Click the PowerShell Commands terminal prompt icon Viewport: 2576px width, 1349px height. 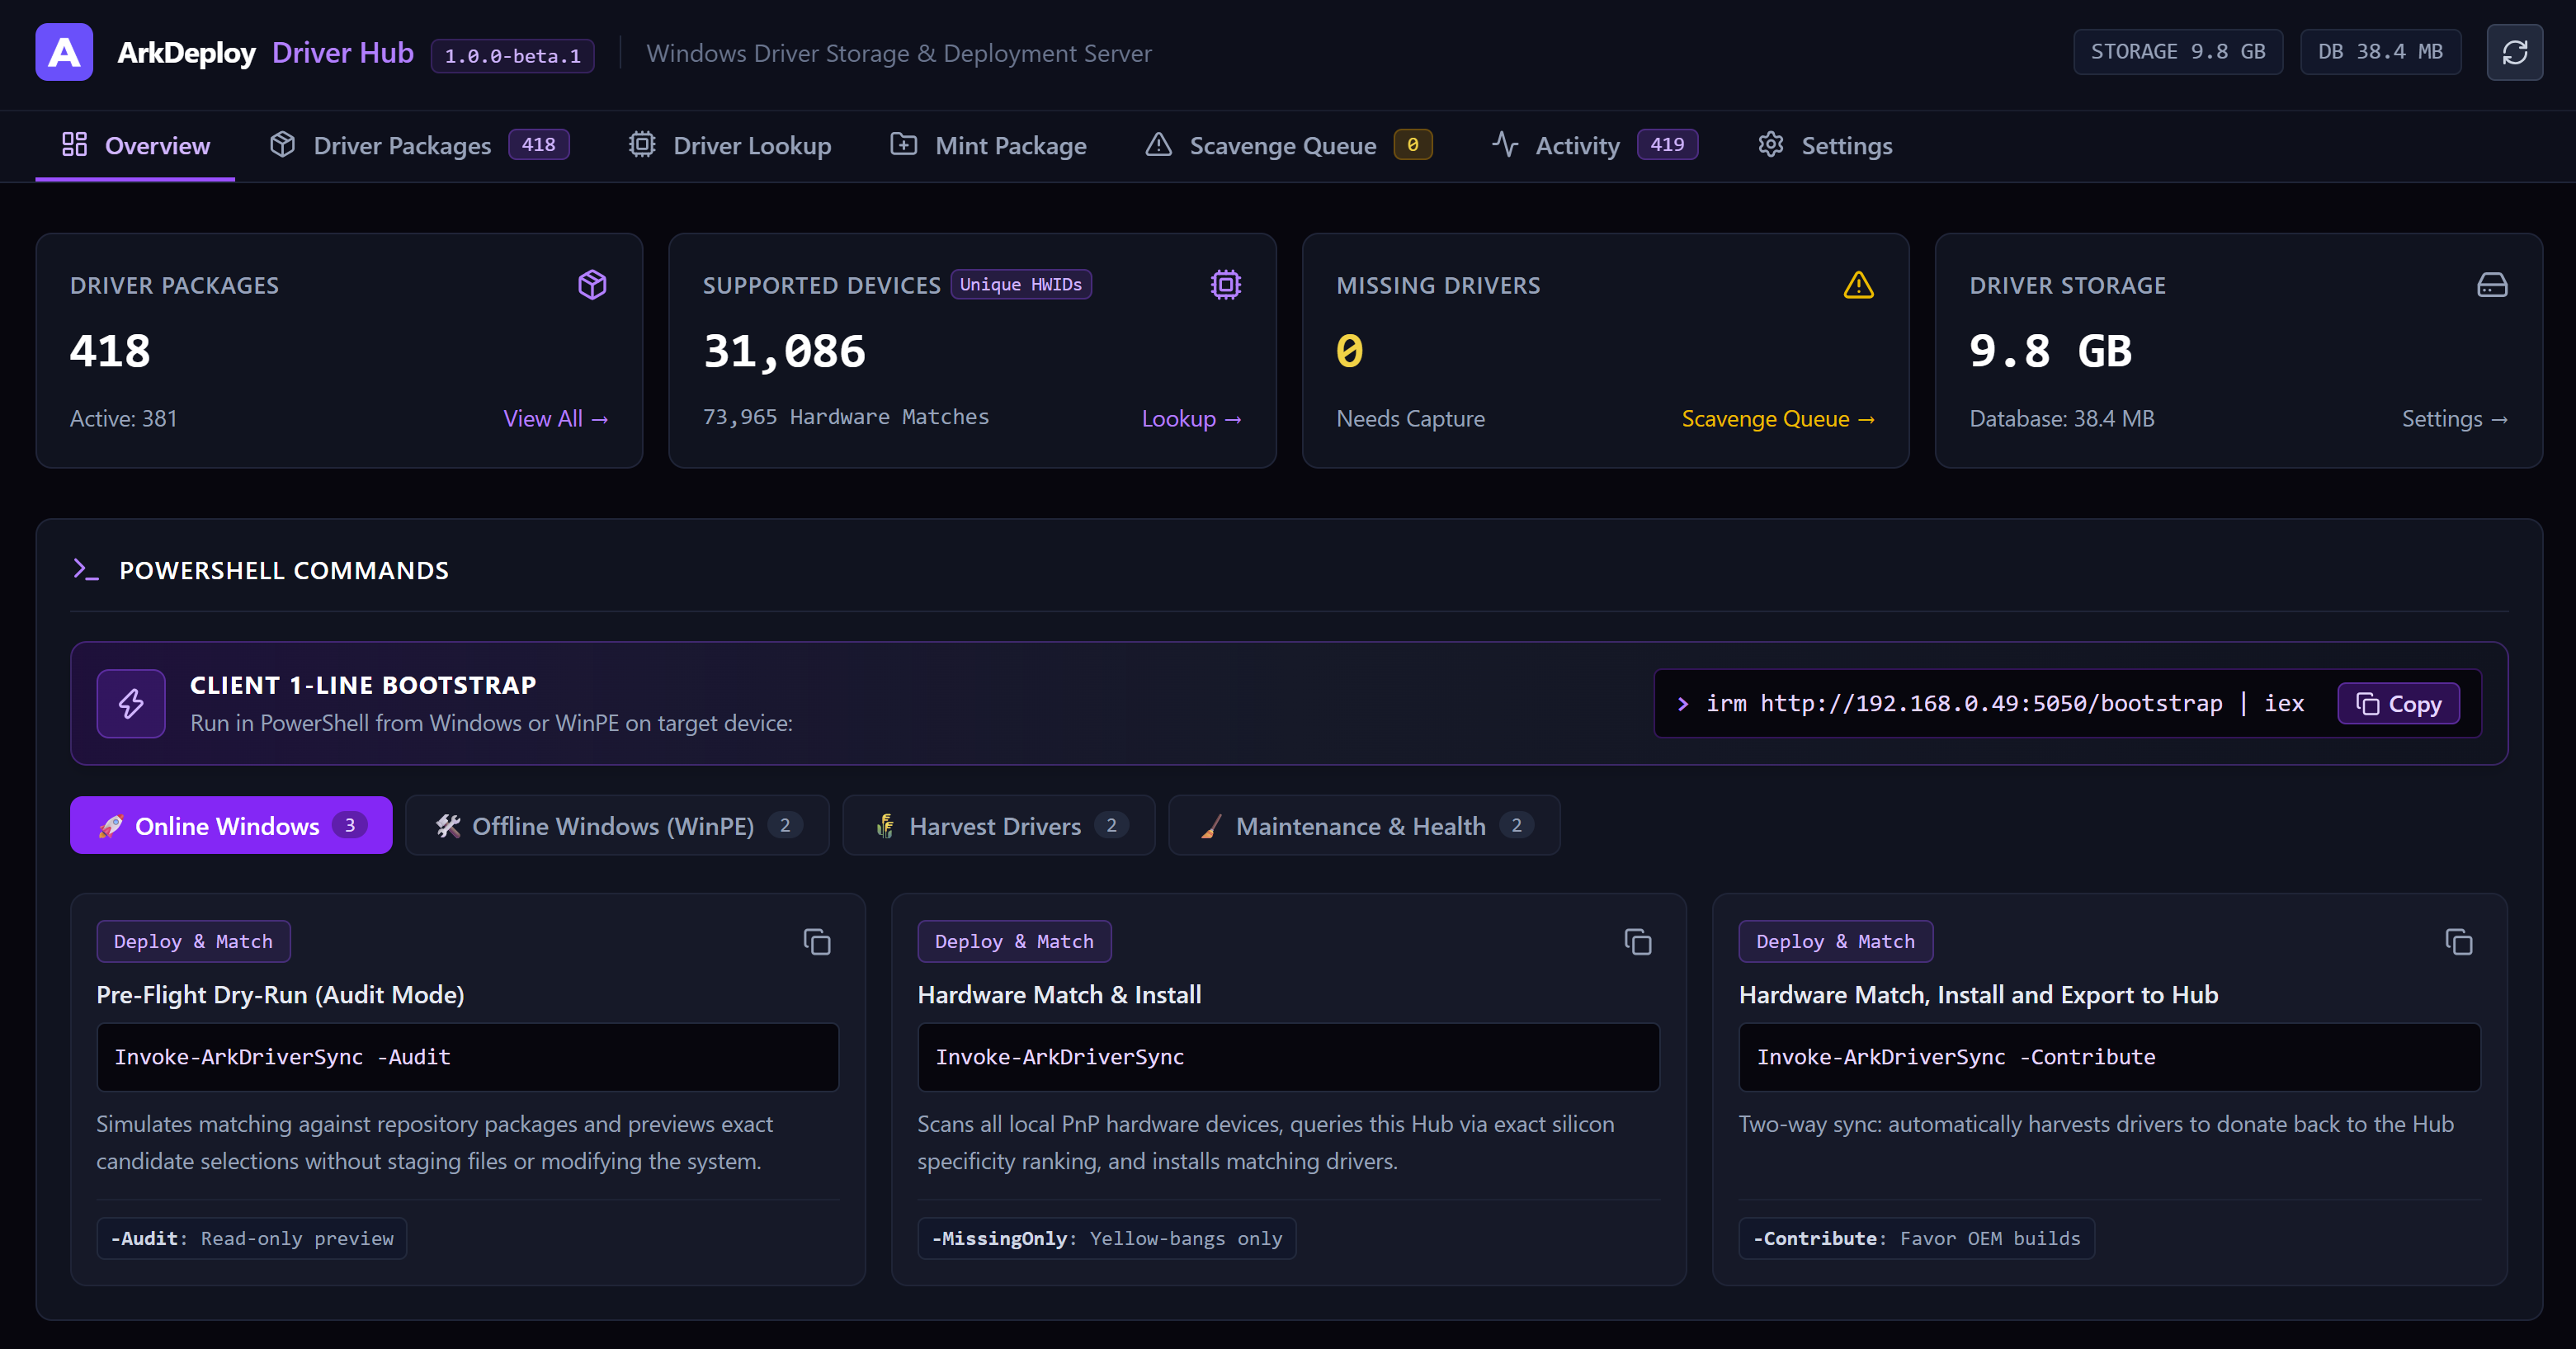pyautogui.click(x=86, y=569)
